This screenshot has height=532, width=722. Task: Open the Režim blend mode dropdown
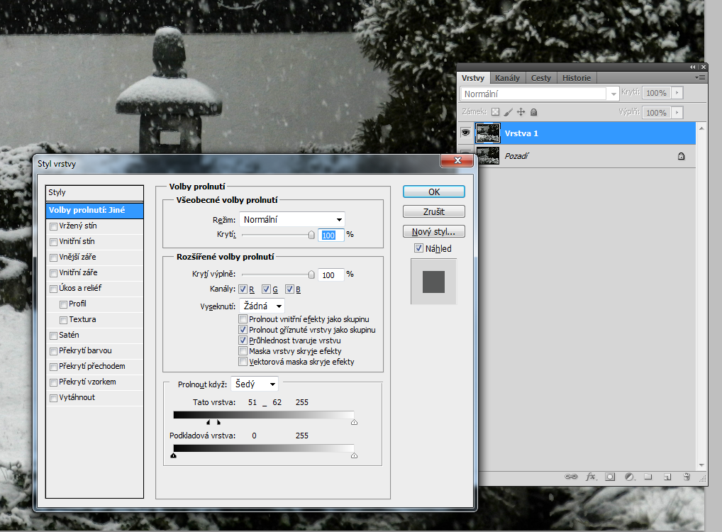[x=291, y=219]
